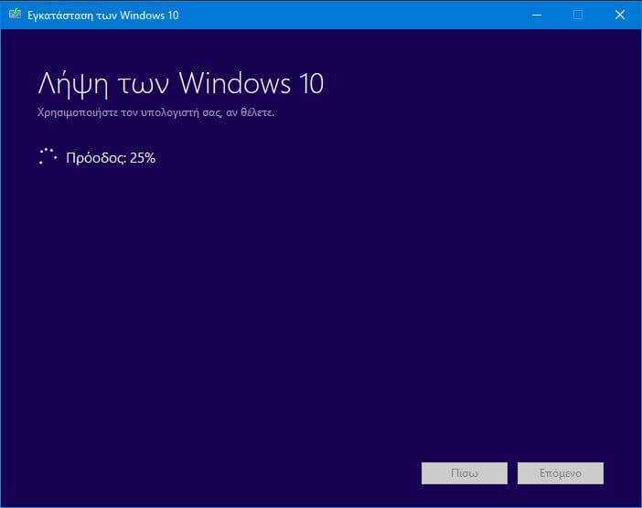
Task: Click the disabled maximize button
Action: (x=578, y=16)
